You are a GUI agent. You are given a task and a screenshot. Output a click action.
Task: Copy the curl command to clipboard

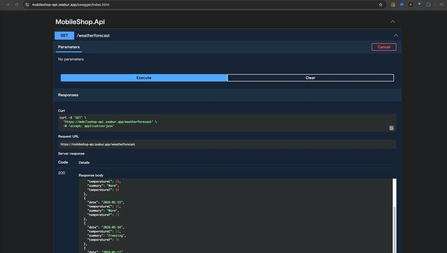click(x=391, y=128)
